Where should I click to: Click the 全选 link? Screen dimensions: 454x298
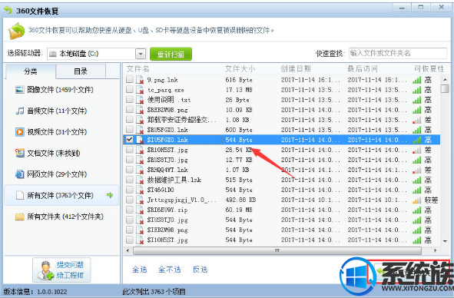(x=140, y=270)
